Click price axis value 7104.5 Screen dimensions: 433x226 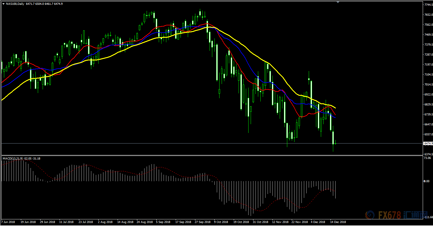coord(428,75)
